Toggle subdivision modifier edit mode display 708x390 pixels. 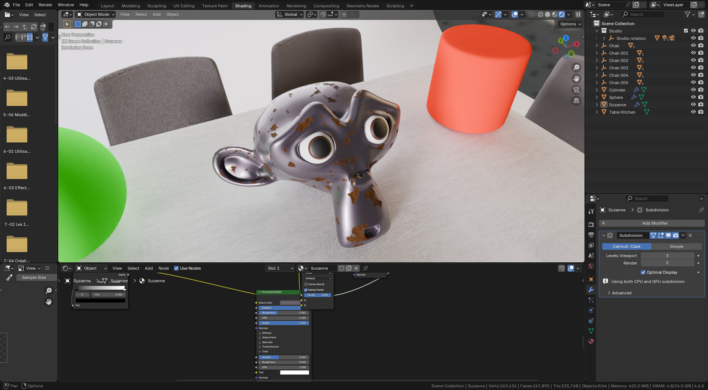click(661, 235)
